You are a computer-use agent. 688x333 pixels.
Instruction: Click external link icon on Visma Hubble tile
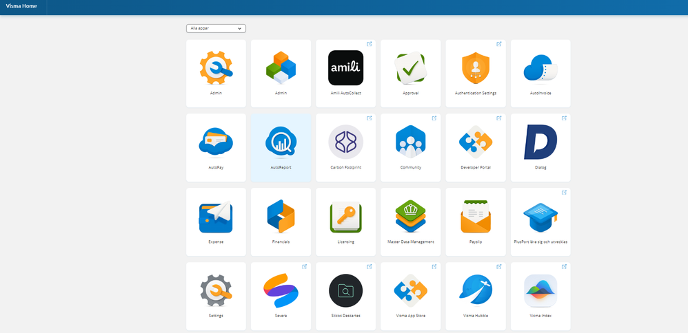(x=499, y=266)
